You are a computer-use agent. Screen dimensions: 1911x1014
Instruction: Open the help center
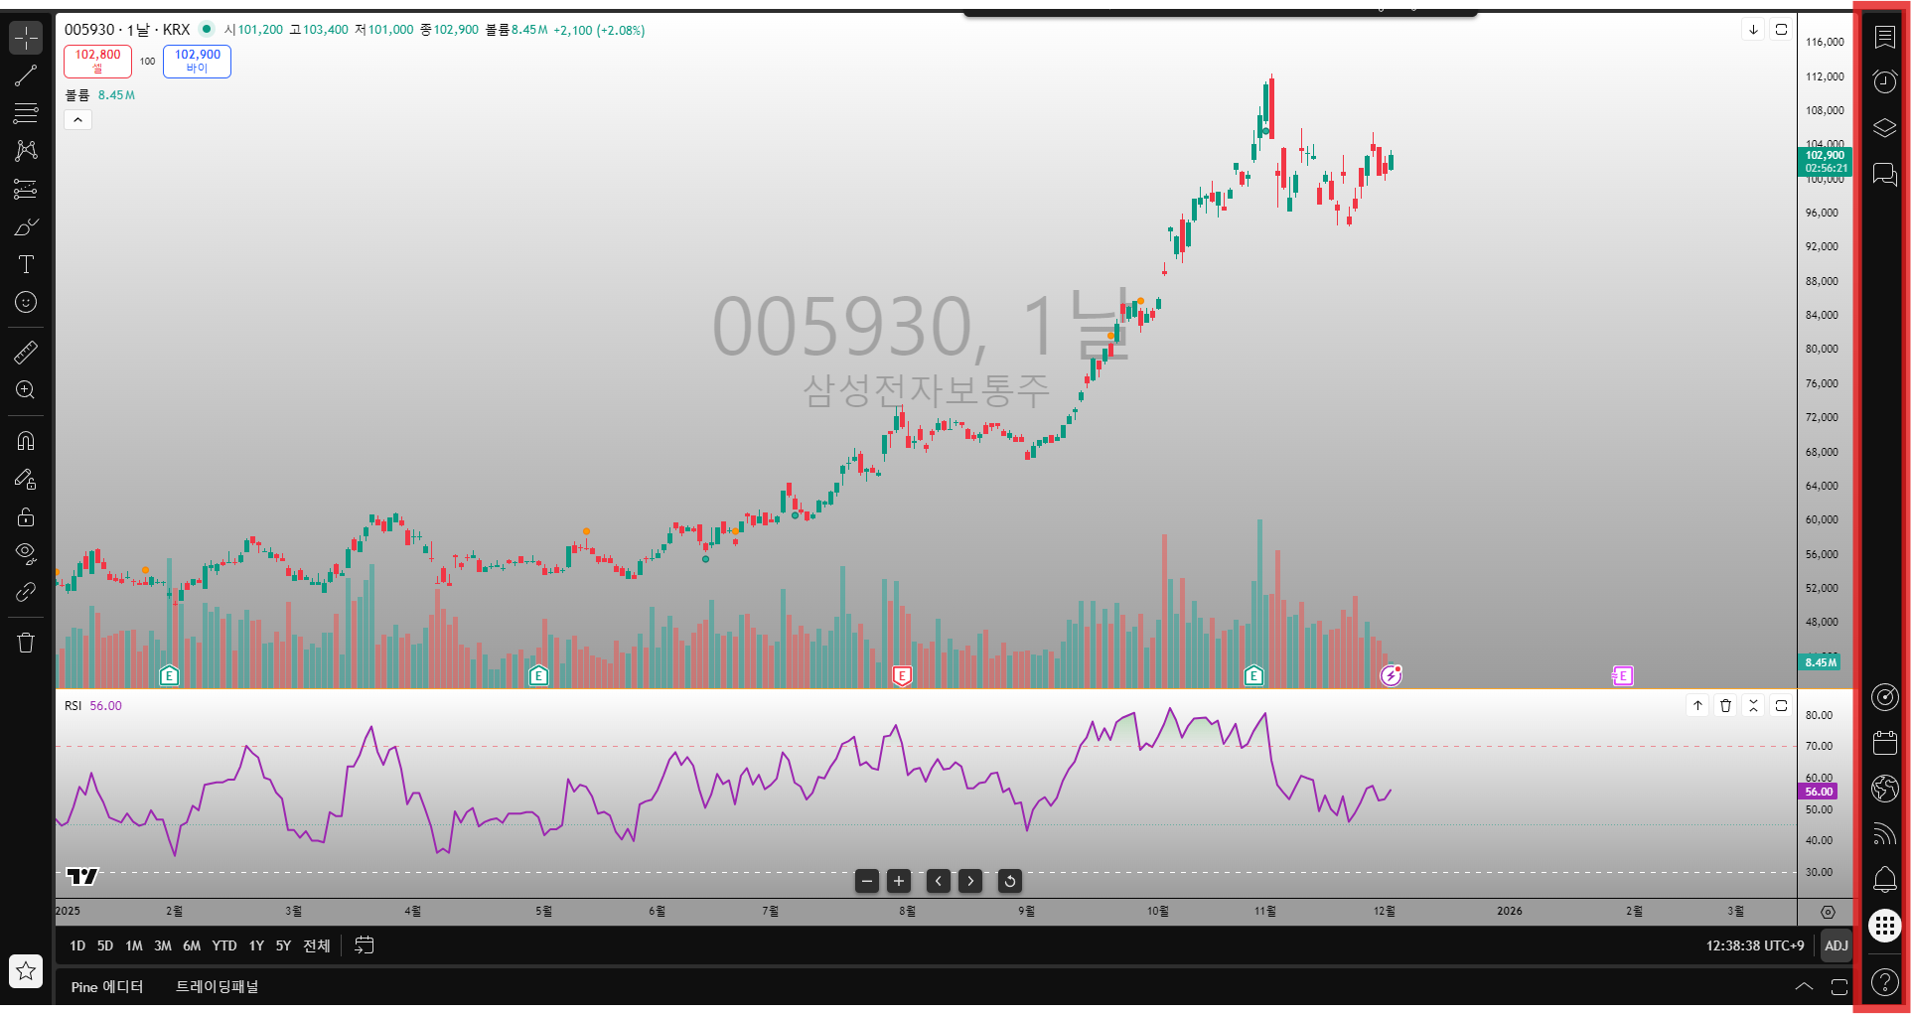tap(1884, 983)
